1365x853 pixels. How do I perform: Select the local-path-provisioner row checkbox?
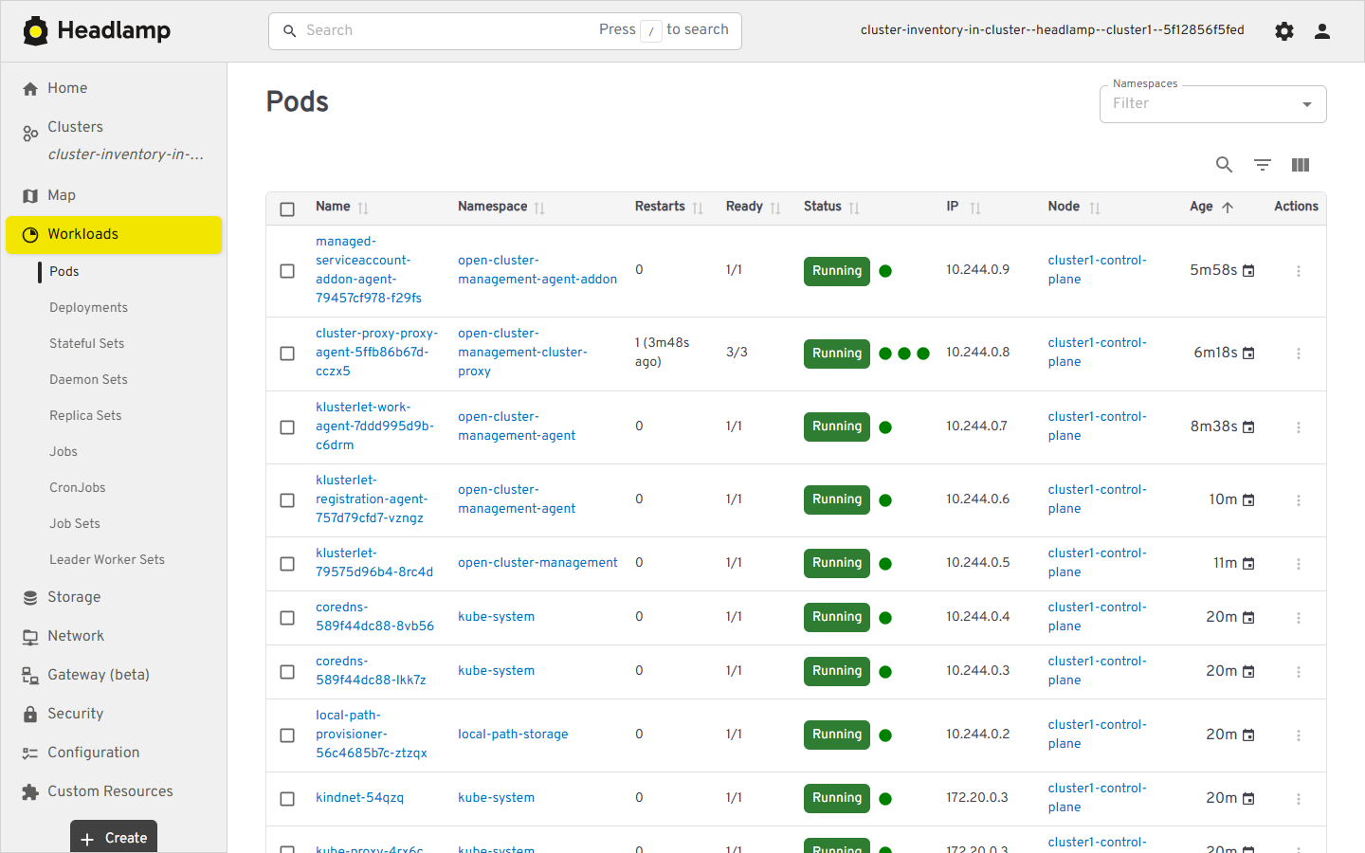click(287, 735)
